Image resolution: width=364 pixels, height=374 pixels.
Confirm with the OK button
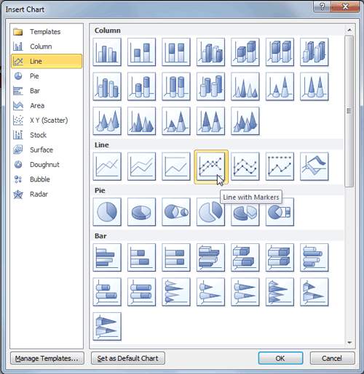click(x=280, y=358)
